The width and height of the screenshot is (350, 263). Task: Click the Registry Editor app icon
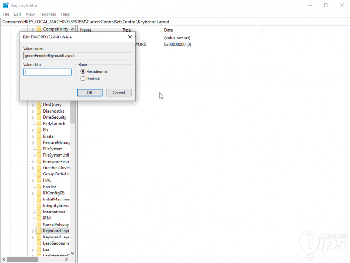click(x=6, y=5)
